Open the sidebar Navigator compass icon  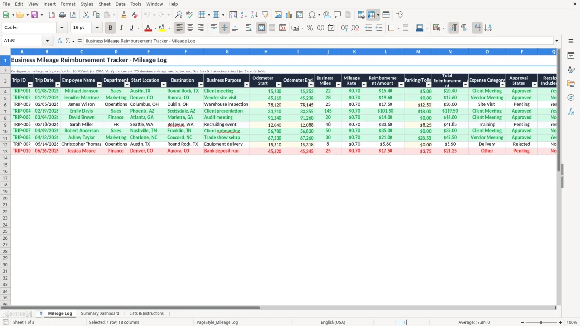point(571,98)
